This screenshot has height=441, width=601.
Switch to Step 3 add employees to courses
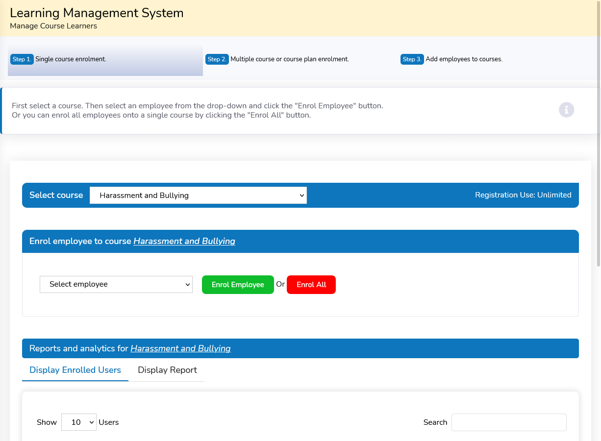point(463,59)
